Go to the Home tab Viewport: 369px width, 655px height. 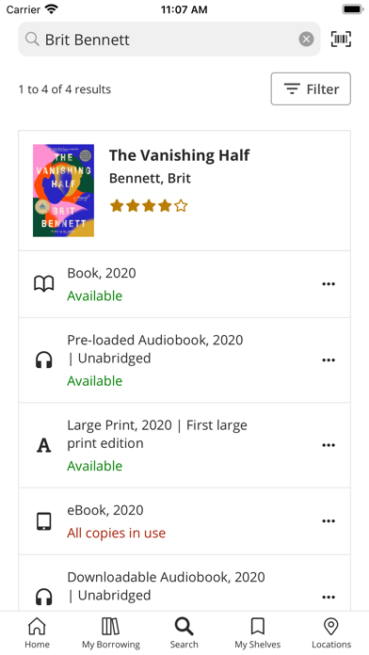(x=37, y=633)
